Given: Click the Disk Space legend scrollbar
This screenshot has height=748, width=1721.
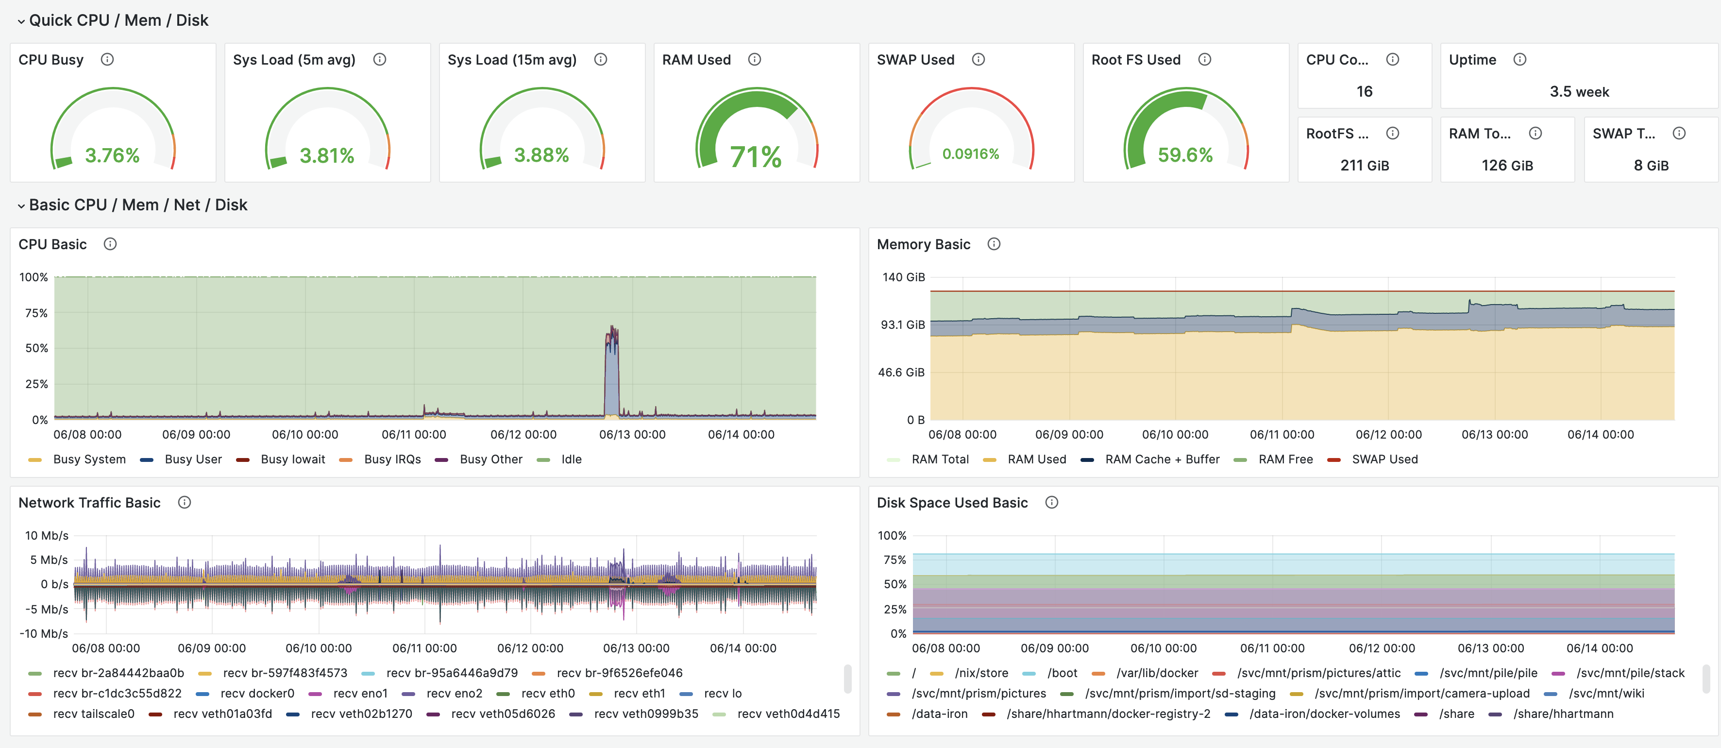Looking at the screenshot, I should pos(1705,679).
